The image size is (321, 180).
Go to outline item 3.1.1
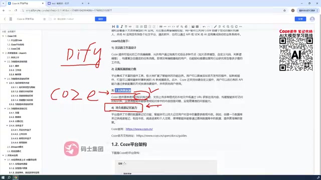click(18, 164)
